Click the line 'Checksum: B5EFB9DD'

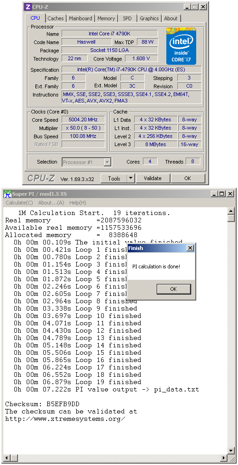(42, 404)
